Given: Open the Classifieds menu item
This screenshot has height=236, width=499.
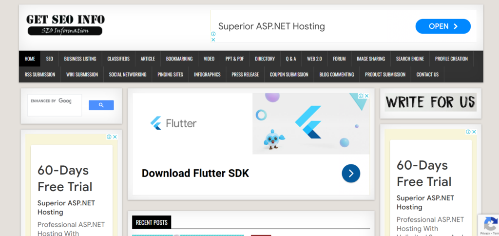Looking at the screenshot, I should tap(118, 59).
